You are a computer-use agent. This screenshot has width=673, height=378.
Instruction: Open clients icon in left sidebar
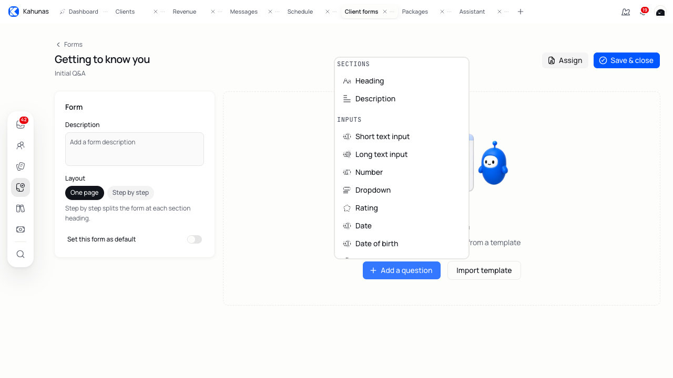tap(21, 145)
